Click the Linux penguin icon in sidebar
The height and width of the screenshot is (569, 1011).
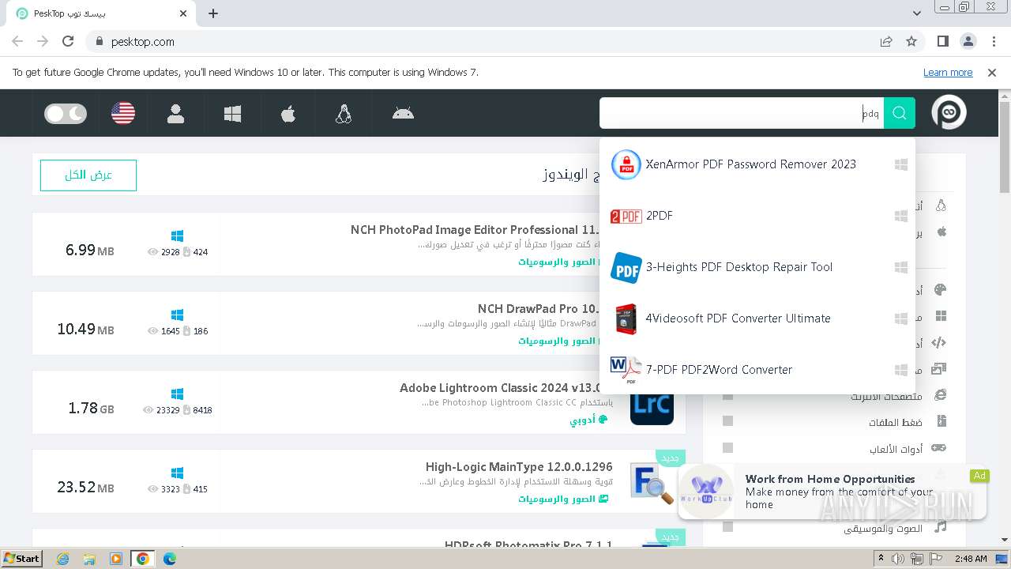(x=941, y=205)
